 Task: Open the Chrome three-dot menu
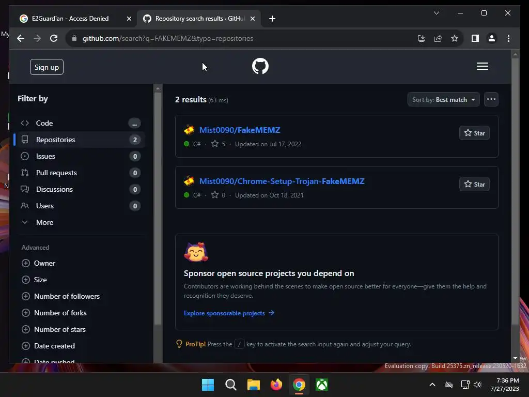click(x=508, y=38)
